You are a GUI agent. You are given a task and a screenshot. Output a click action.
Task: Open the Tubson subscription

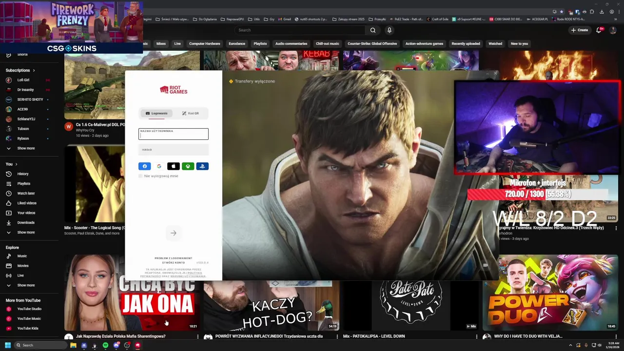(29, 129)
